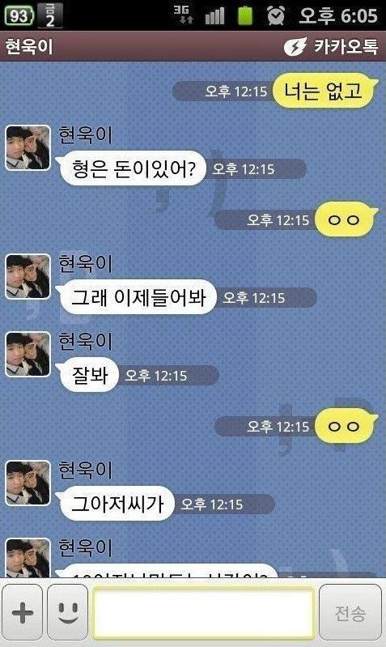Tap the 93 battery percentage badge
The height and width of the screenshot is (647, 386).
click(19, 15)
